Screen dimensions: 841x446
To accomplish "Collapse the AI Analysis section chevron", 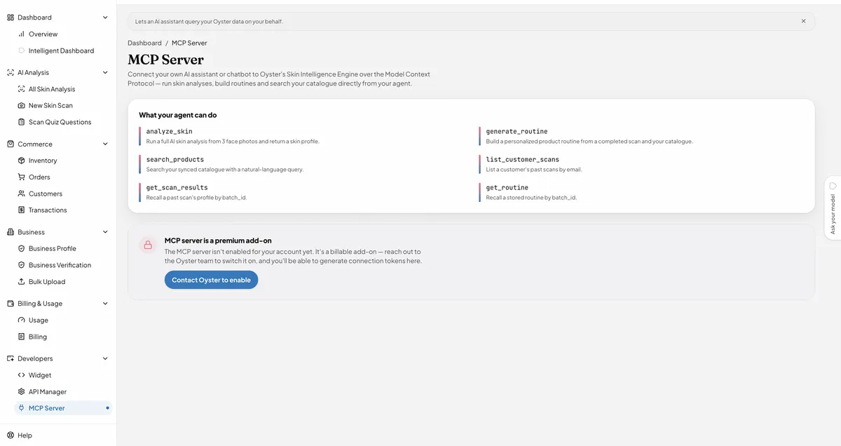I will pos(105,72).
